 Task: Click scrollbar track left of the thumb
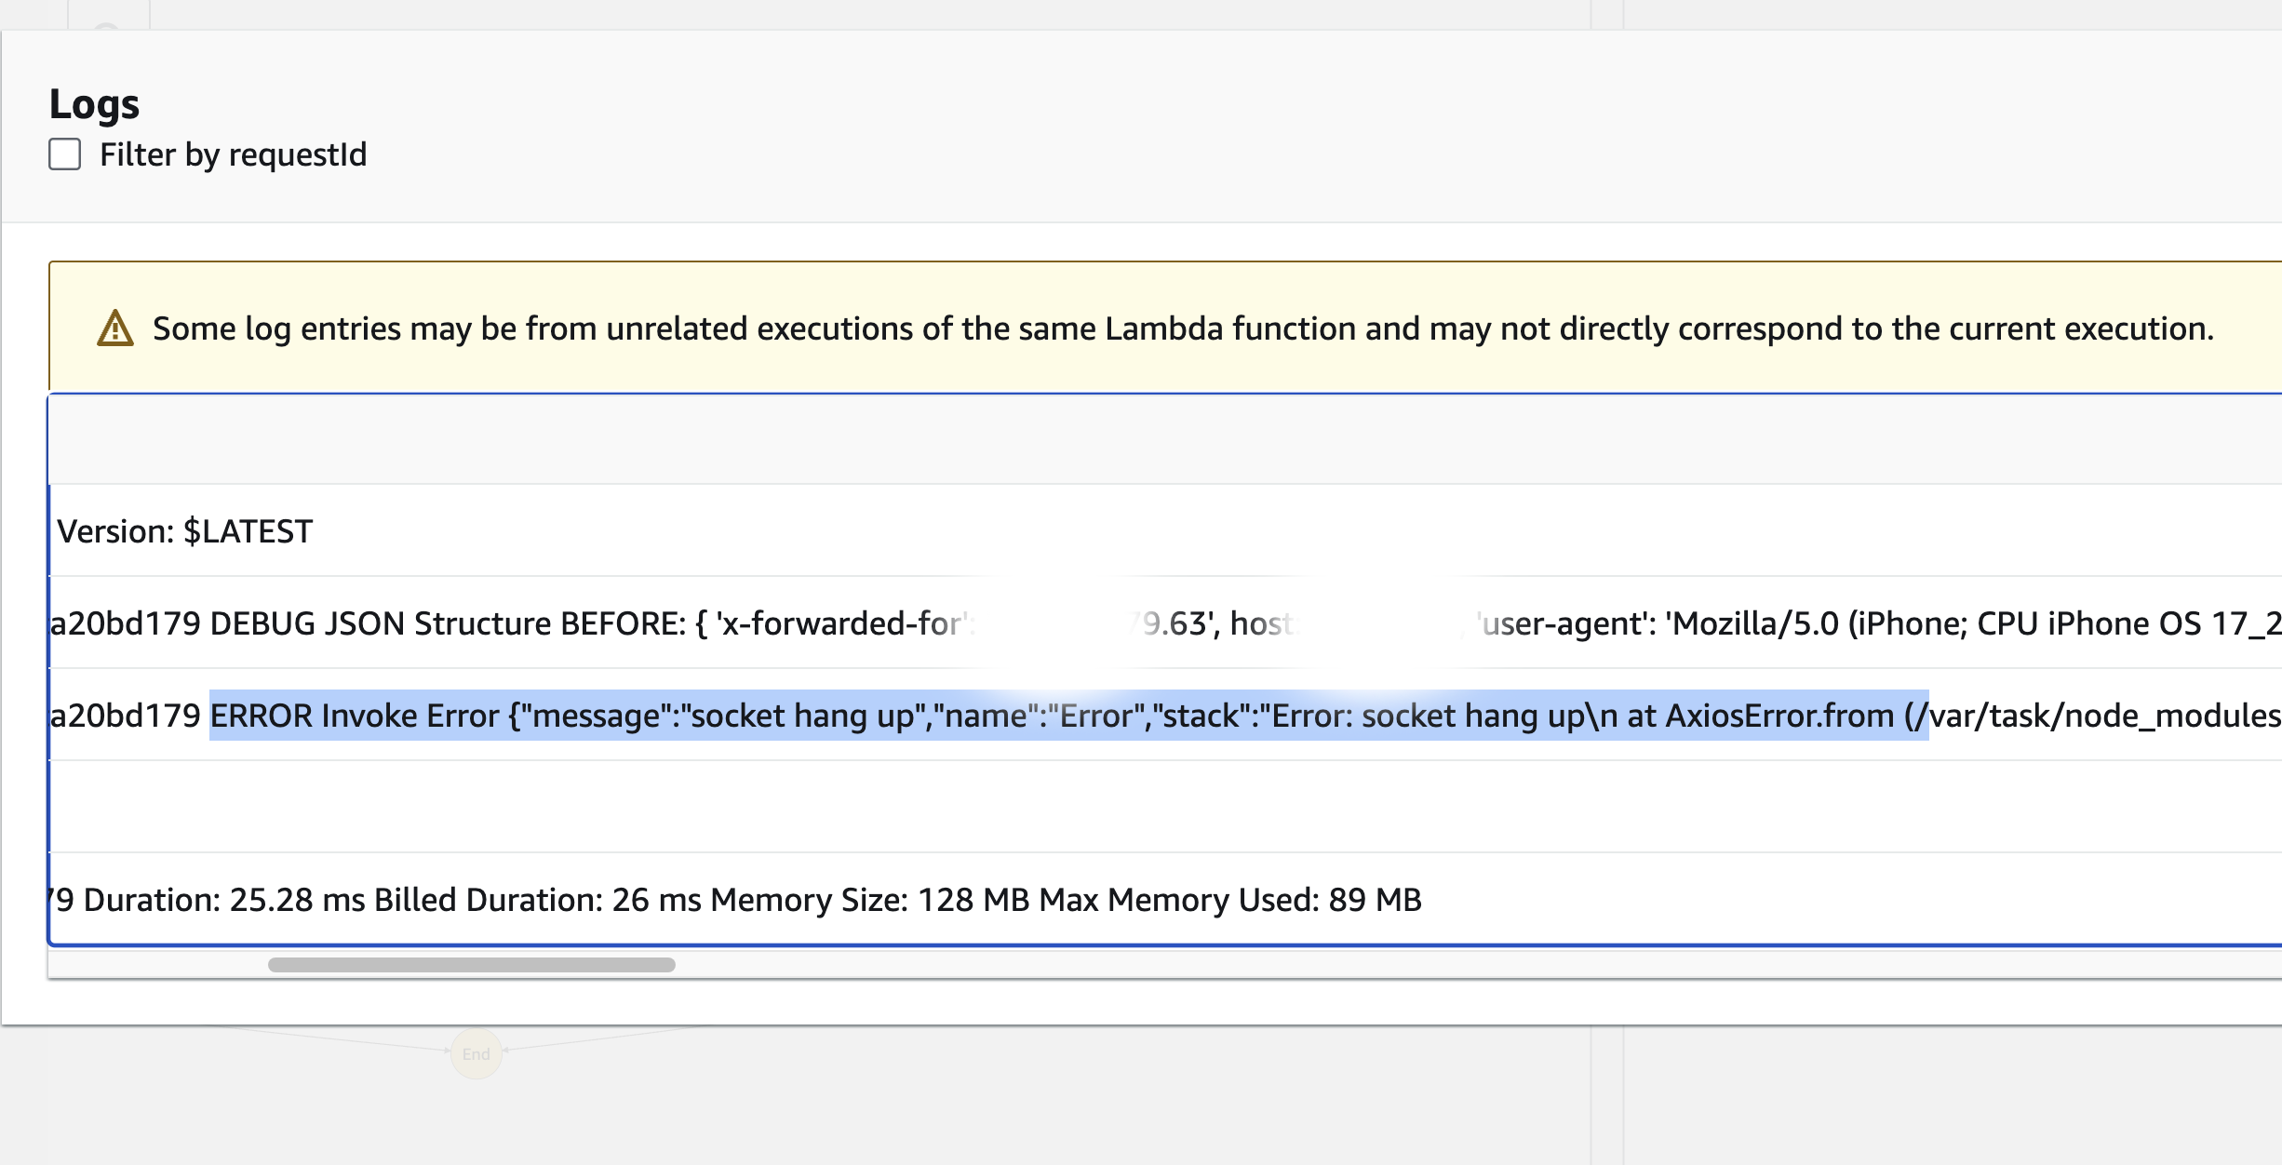click(158, 965)
